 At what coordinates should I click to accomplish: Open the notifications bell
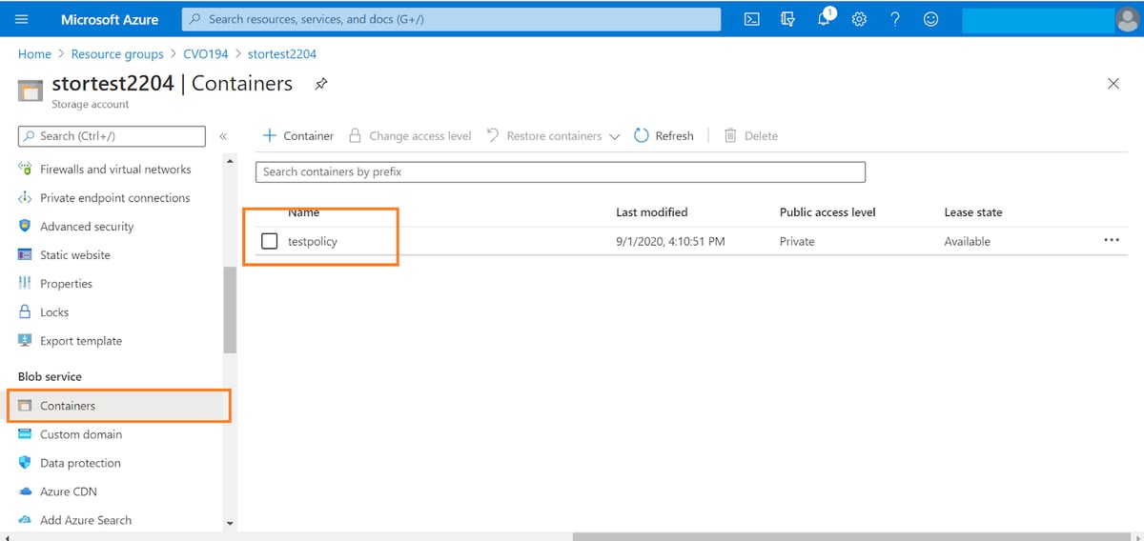(823, 19)
